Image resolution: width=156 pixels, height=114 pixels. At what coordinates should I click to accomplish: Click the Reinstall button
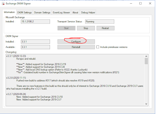(76, 47)
